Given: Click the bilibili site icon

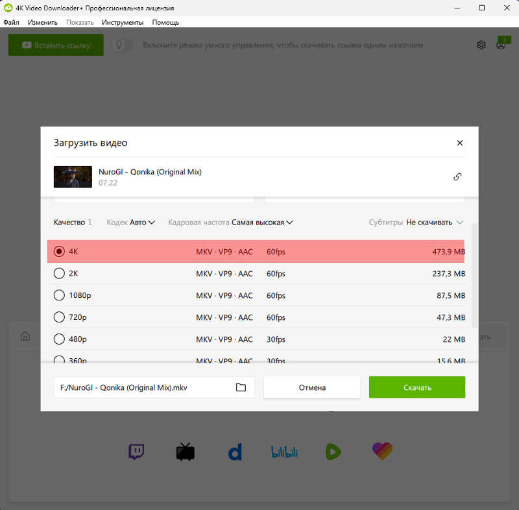Looking at the screenshot, I should [x=284, y=452].
